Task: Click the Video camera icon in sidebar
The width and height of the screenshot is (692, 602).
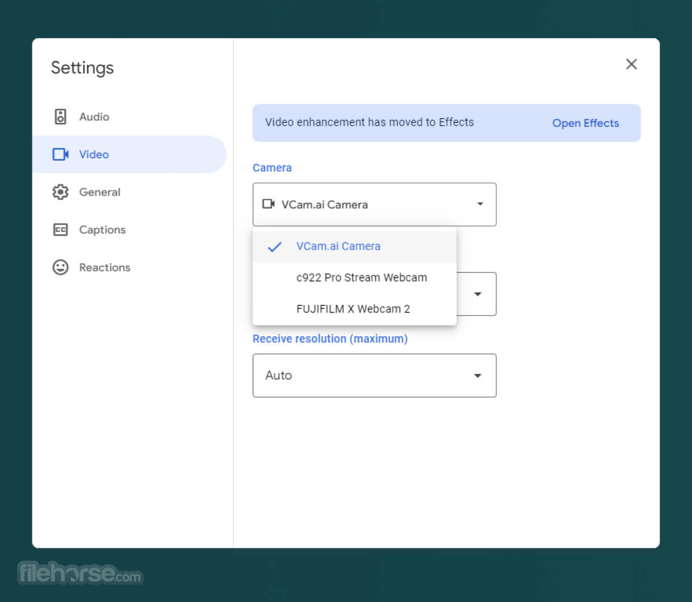Action: (x=60, y=154)
